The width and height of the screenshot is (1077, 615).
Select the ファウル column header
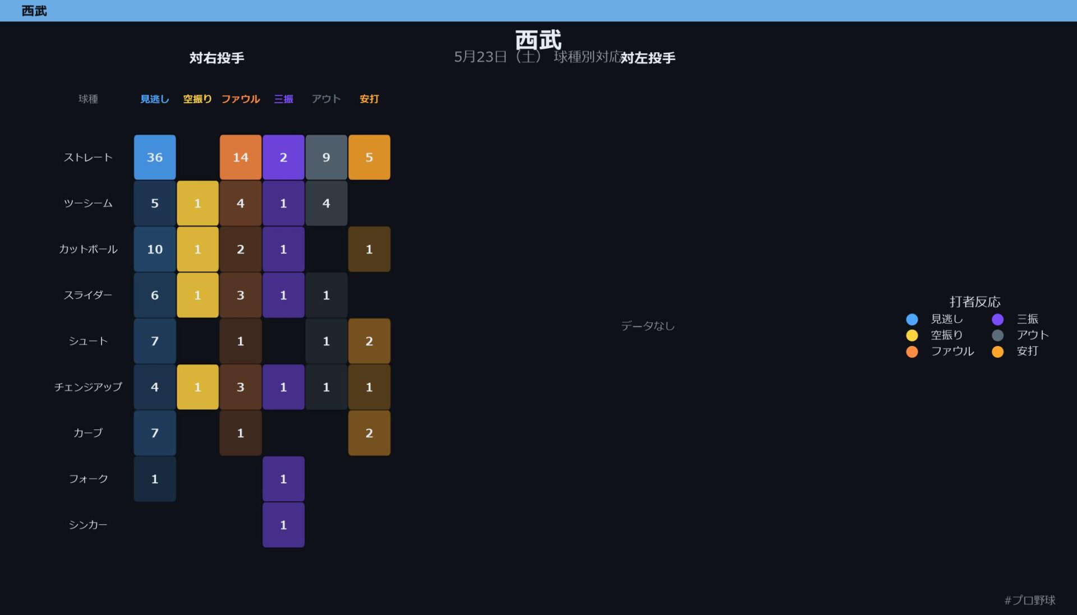tap(241, 99)
